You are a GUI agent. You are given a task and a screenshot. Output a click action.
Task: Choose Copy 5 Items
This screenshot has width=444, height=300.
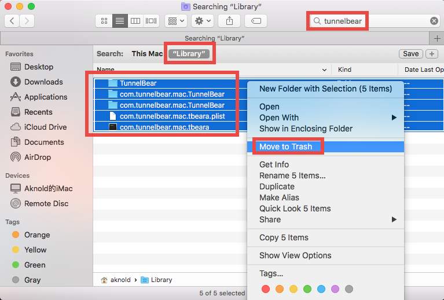tap(325, 237)
